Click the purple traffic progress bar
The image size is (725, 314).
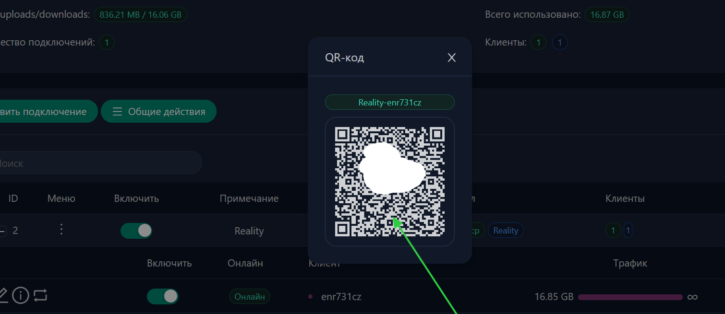(x=630, y=297)
